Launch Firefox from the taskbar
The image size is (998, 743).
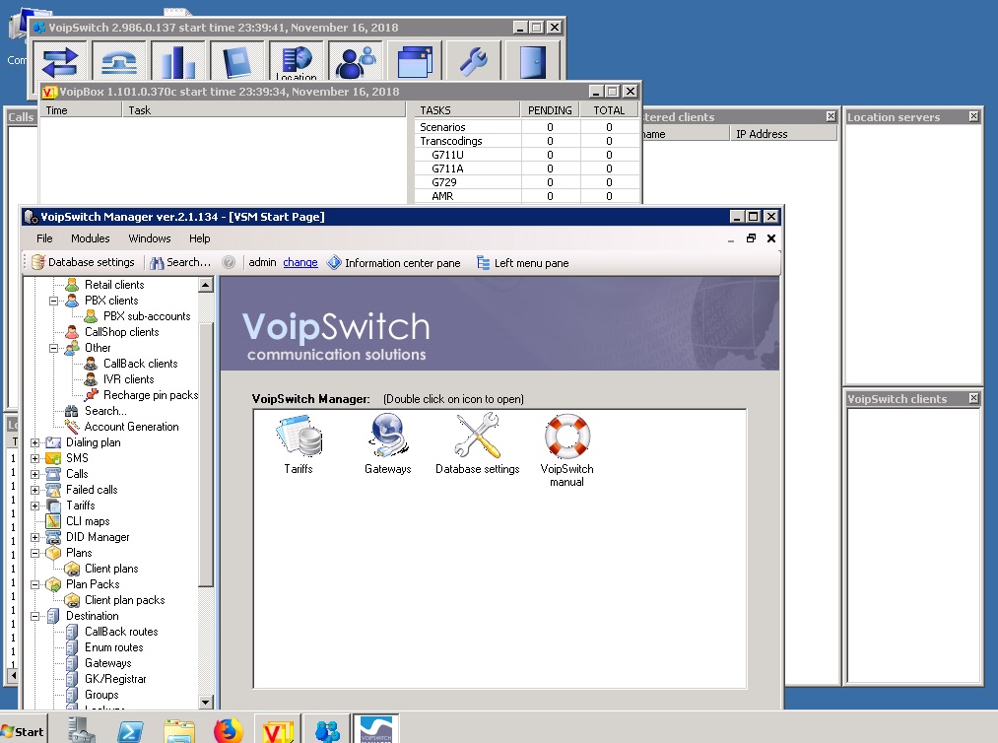pyautogui.click(x=229, y=730)
